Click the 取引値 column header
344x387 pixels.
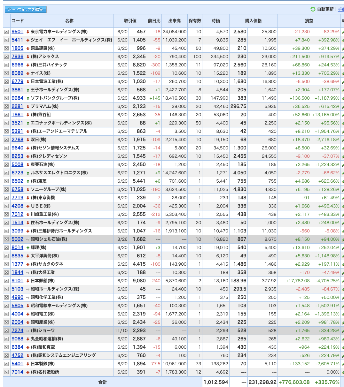pyautogui.click(x=130, y=21)
